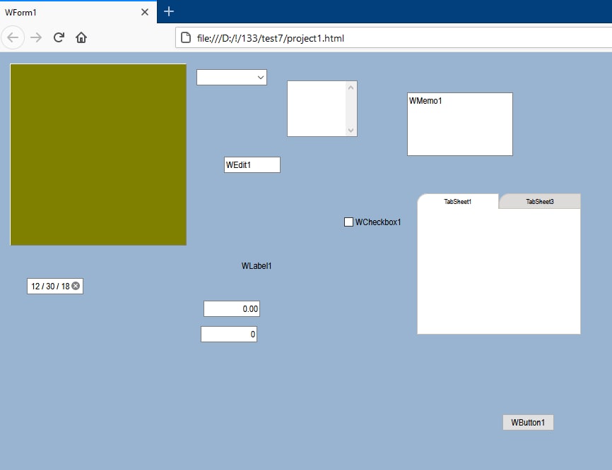
Task: Go forward using the browser forward arrow
Action: [36, 37]
